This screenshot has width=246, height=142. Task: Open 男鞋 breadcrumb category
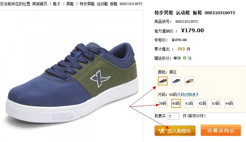point(70,4)
